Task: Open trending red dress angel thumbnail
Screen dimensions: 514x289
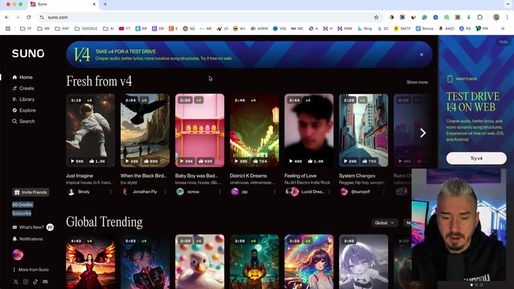Action: pos(90,262)
